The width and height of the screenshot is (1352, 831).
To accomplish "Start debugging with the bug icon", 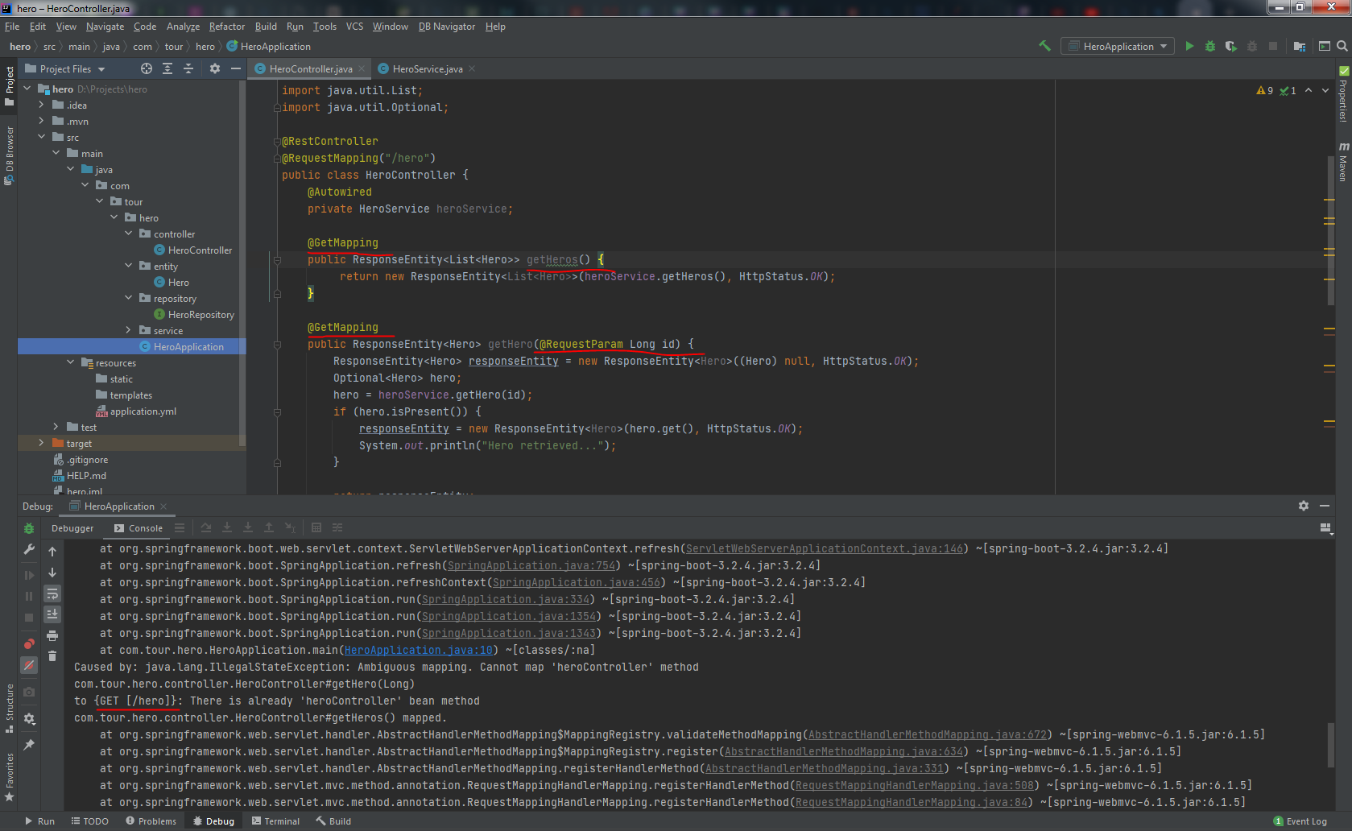I will (x=1210, y=46).
